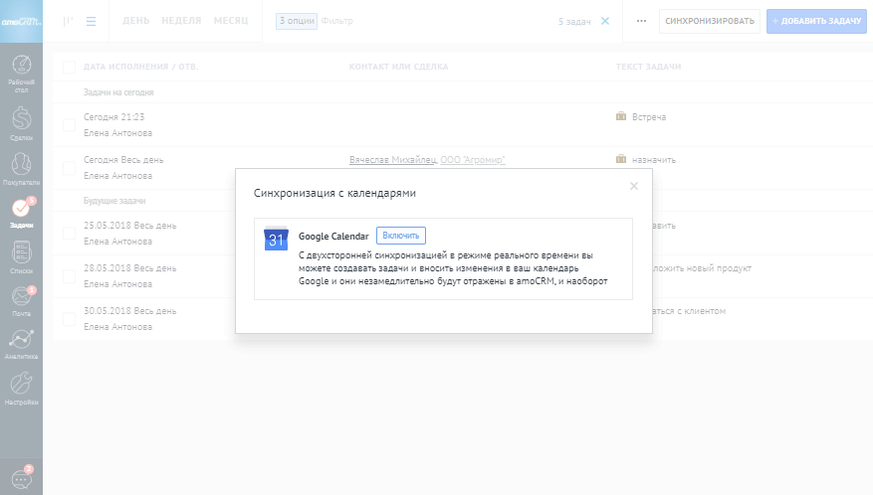The width and height of the screenshot is (873, 495).
Task: Check the task Сегодня 21:23 checkbox
Action: (x=69, y=124)
